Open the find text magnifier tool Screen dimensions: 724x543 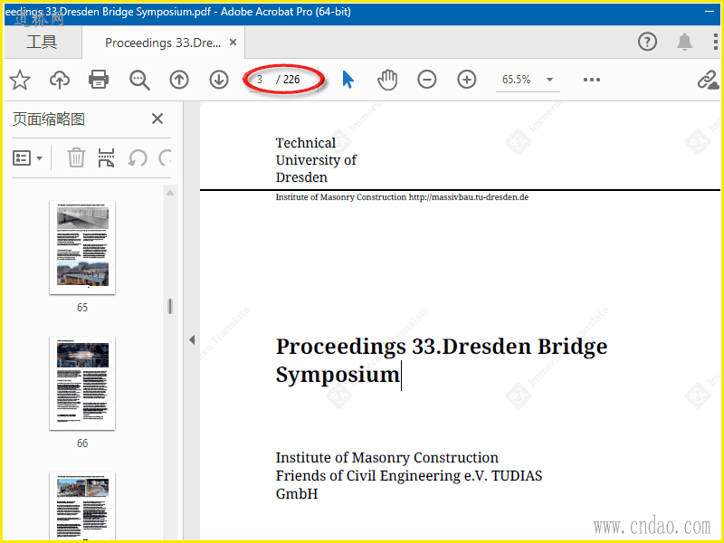pyautogui.click(x=139, y=80)
